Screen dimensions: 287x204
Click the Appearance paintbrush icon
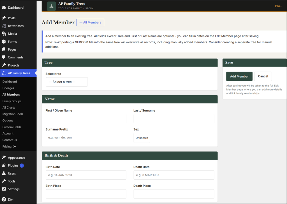pyautogui.click(x=4, y=157)
